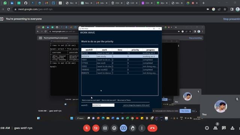
Task: Click the camera indicator icon in address bar
Action: (x=208, y=9)
